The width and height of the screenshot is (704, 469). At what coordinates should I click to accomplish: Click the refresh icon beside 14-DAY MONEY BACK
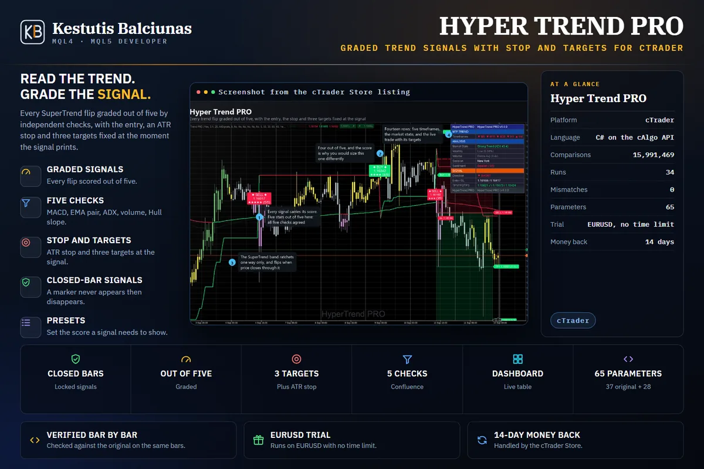coord(482,440)
